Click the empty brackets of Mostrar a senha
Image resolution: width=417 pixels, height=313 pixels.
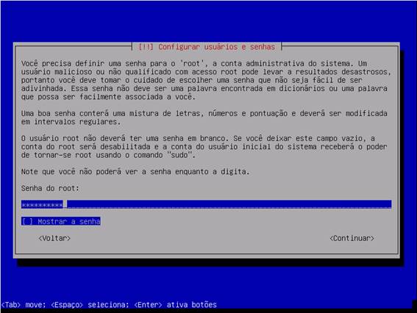[x=27, y=221]
